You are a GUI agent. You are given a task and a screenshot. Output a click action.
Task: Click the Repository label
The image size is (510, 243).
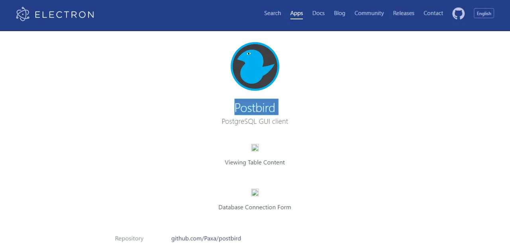pyautogui.click(x=129, y=238)
